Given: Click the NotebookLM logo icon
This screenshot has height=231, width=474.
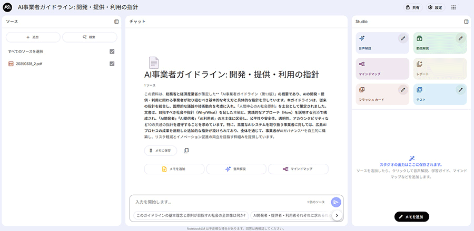Looking at the screenshot, I should (x=8, y=7).
